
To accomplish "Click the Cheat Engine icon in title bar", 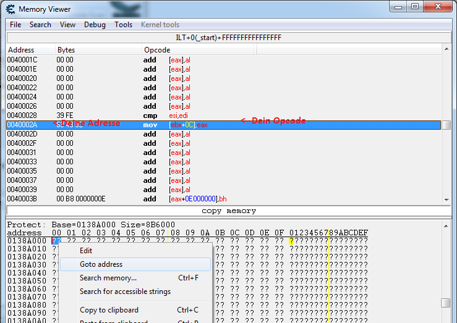I will tap(10, 9).
